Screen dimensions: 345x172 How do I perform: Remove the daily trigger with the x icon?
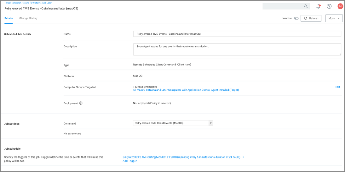coord(243,157)
